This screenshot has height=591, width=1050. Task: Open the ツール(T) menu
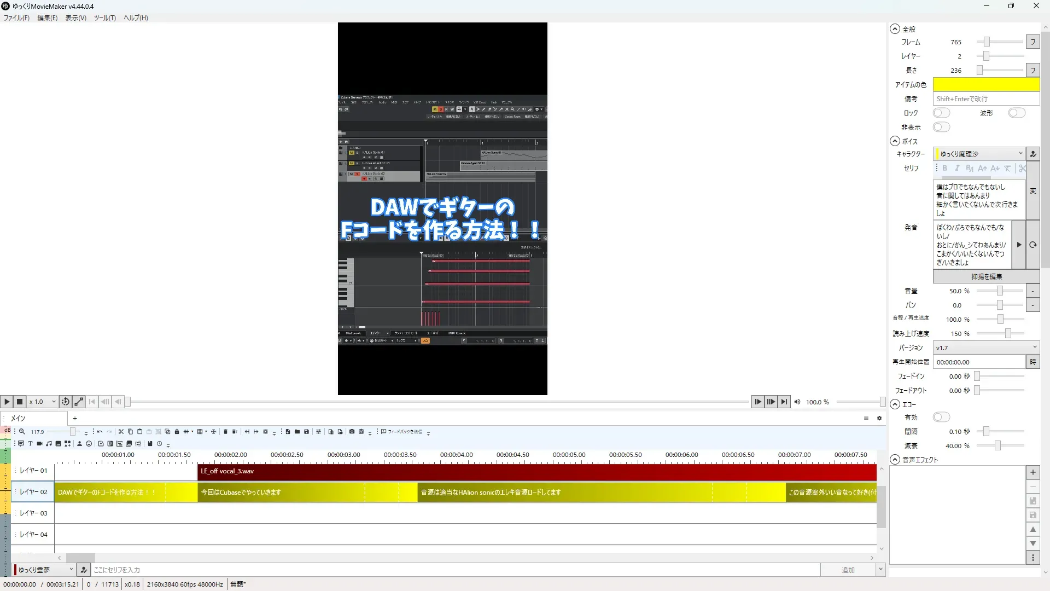(x=104, y=18)
